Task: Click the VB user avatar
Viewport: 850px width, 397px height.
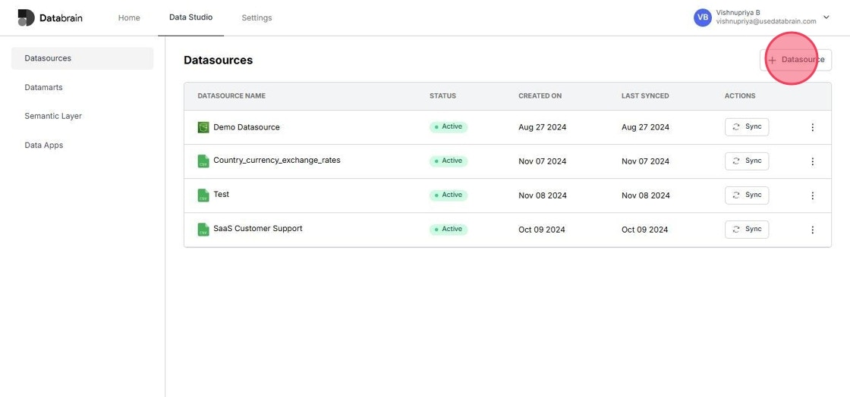Action: tap(703, 17)
